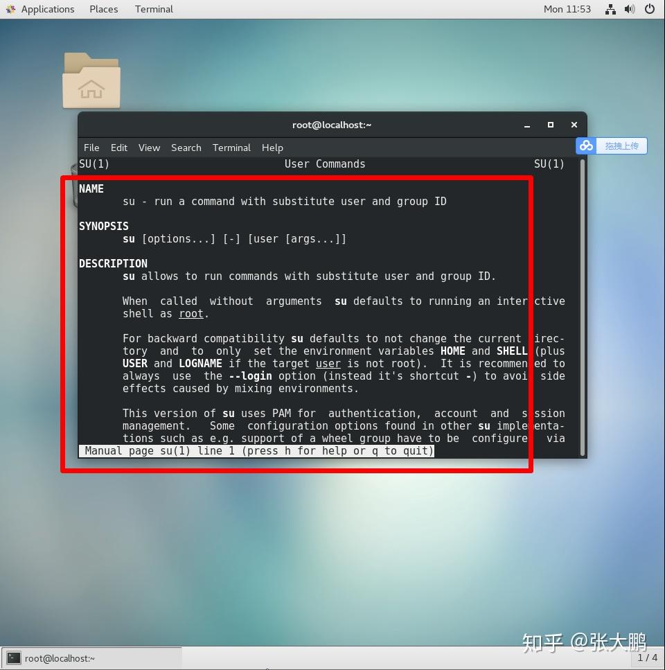Image resolution: width=665 pixels, height=670 pixels.
Task: Click the underlined word root
Action: [191, 314]
